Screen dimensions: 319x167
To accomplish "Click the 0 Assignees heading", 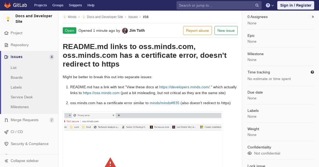I will pyautogui.click(x=258, y=17).
